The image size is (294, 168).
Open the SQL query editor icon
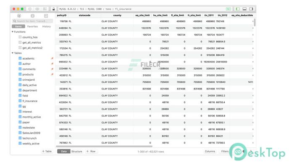pos(46,16)
